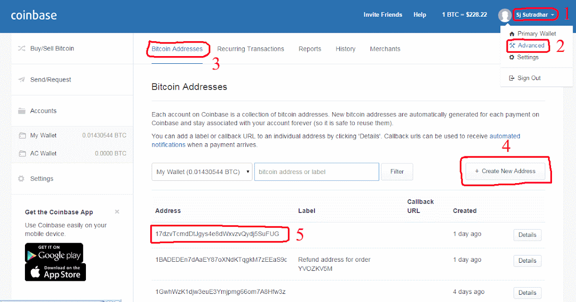The height and width of the screenshot is (302, 576).
Task: Open Settings in the left sidebar
Action: [x=42, y=178]
